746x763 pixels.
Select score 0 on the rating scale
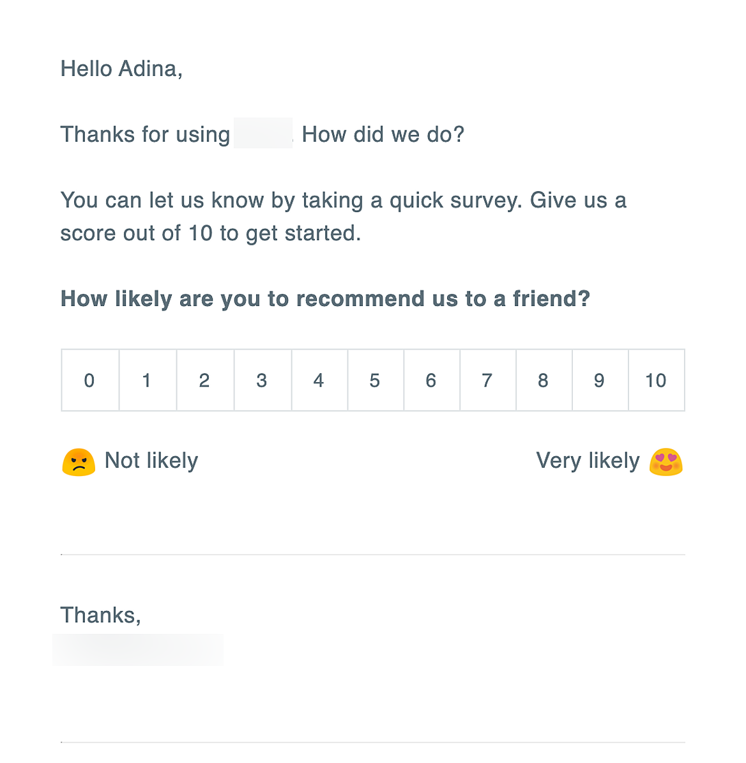tap(89, 380)
